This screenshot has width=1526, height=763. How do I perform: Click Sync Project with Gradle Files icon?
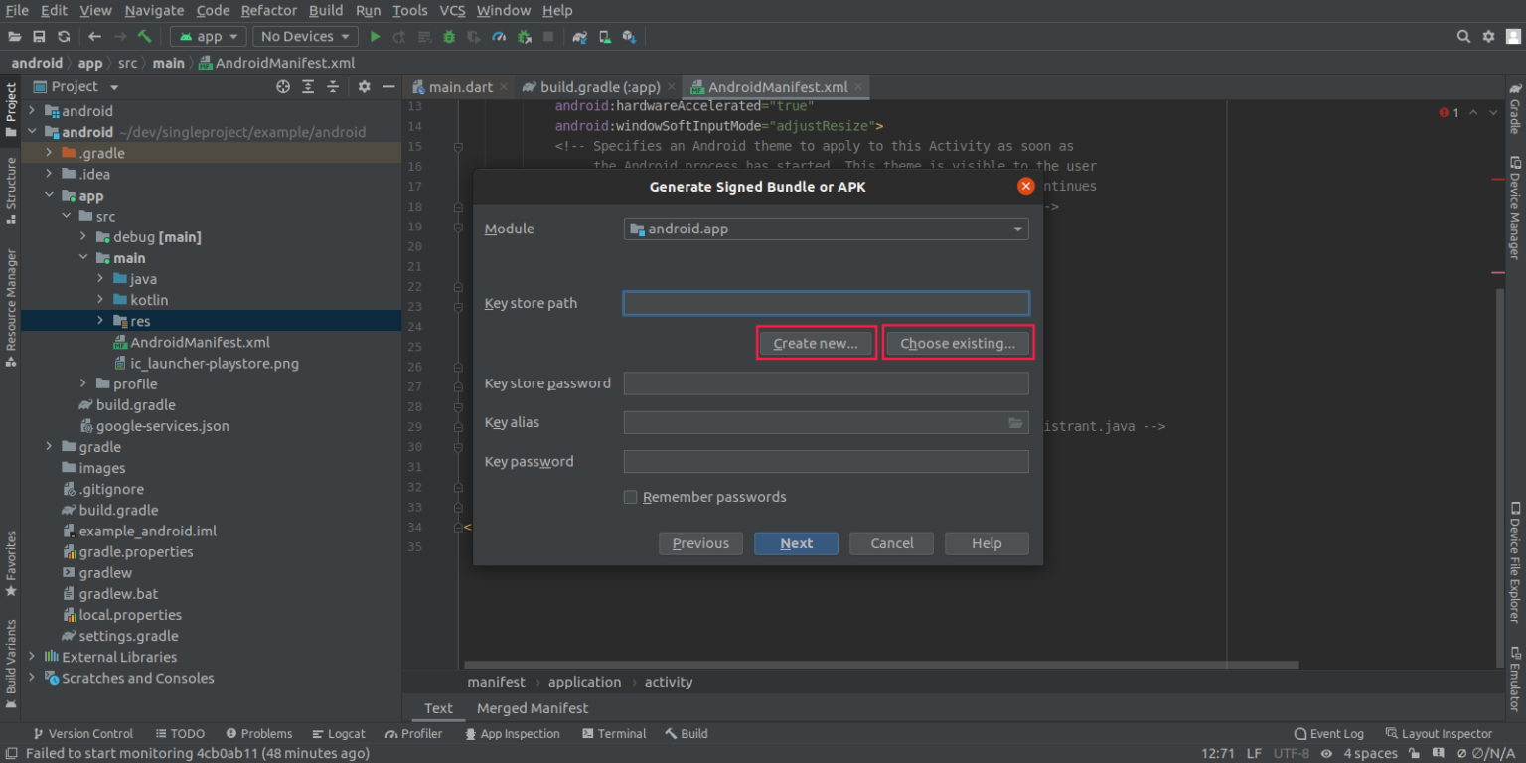click(x=579, y=37)
